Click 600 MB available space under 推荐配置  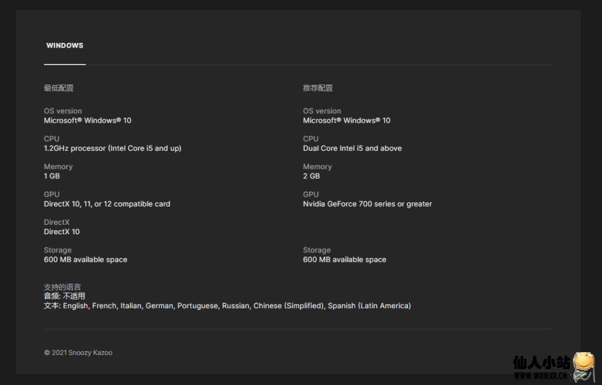coord(345,259)
